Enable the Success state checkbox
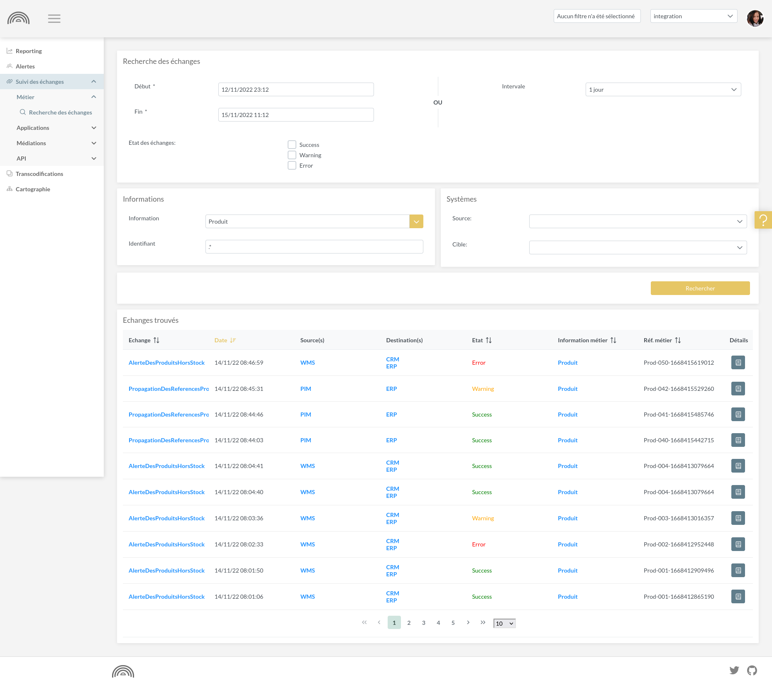Viewport: 772px width, 690px height. [x=292, y=145]
